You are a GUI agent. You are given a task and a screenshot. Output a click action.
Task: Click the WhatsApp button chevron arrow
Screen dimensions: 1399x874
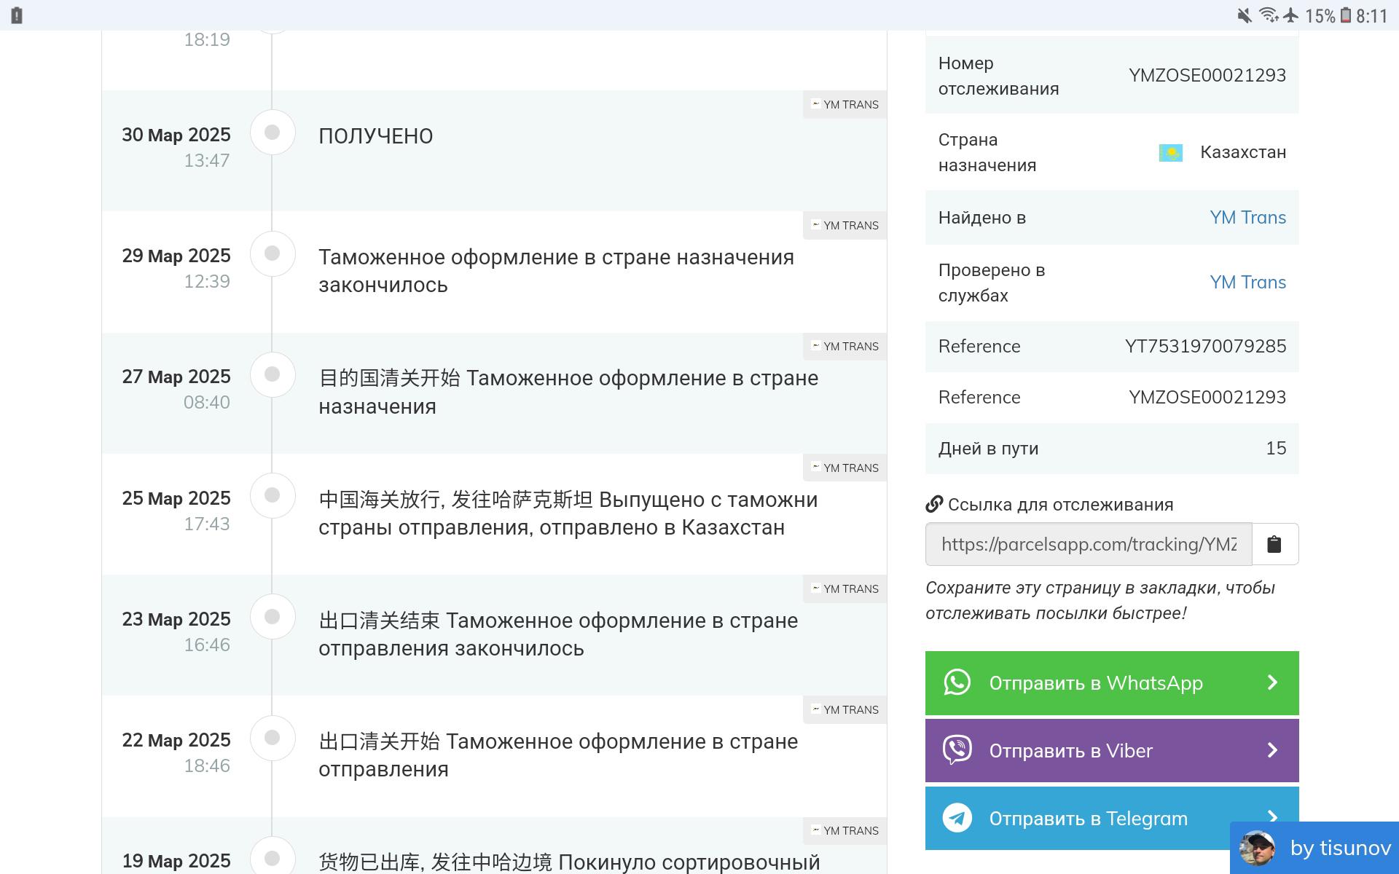pos(1272,682)
